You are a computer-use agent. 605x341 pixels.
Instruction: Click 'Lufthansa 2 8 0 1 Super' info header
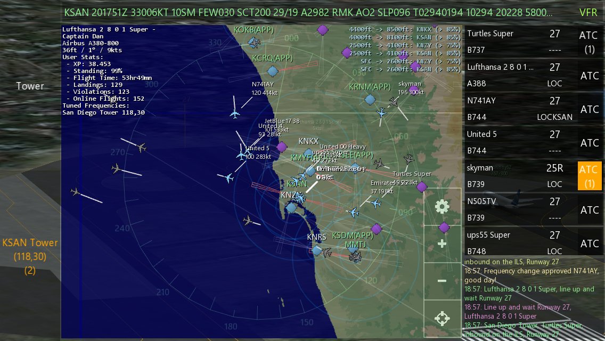(x=109, y=29)
